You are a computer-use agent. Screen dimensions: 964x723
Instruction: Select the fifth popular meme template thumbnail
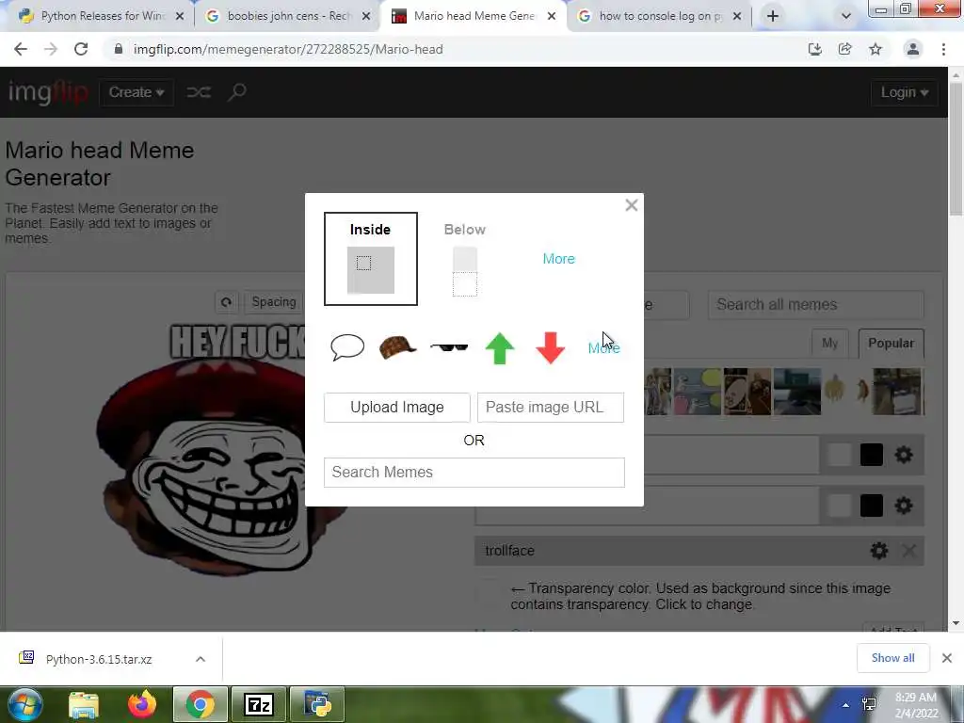(848, 392)
